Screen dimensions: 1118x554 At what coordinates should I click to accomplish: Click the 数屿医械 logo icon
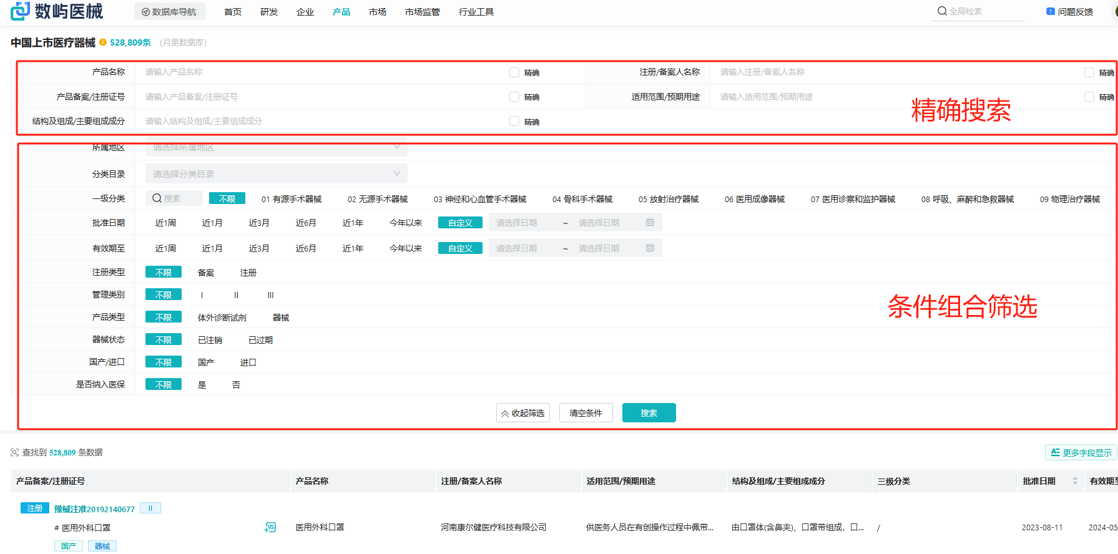[x=20, y=11]
